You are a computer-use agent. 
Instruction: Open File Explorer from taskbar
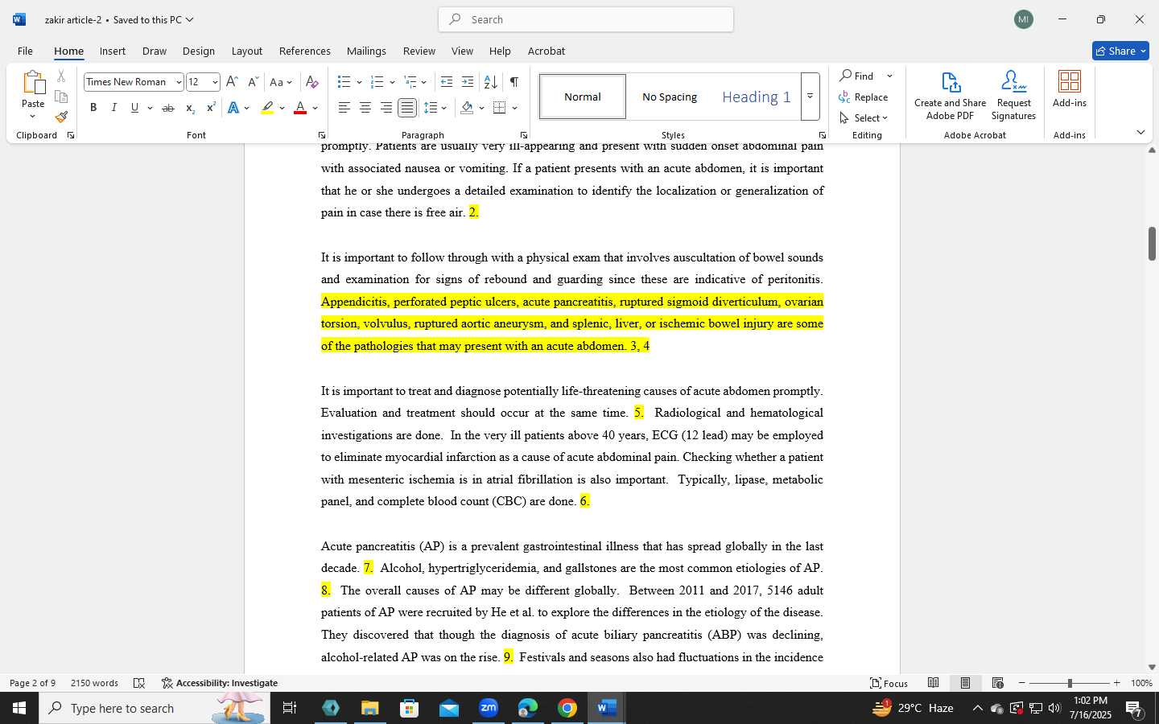(369, 708)
